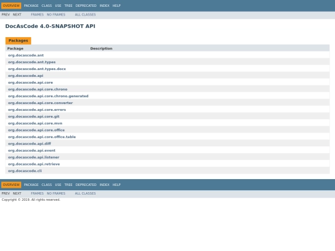335x251 pixels.
Task: Open Use in the top navigation bar
Action: click(x=58, y=6)
